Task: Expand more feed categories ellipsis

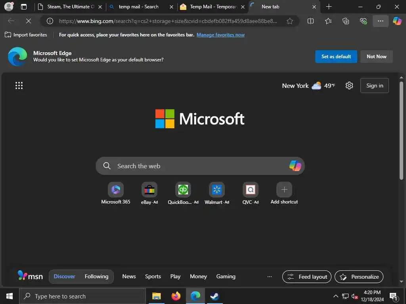Action: pos(270,276)
